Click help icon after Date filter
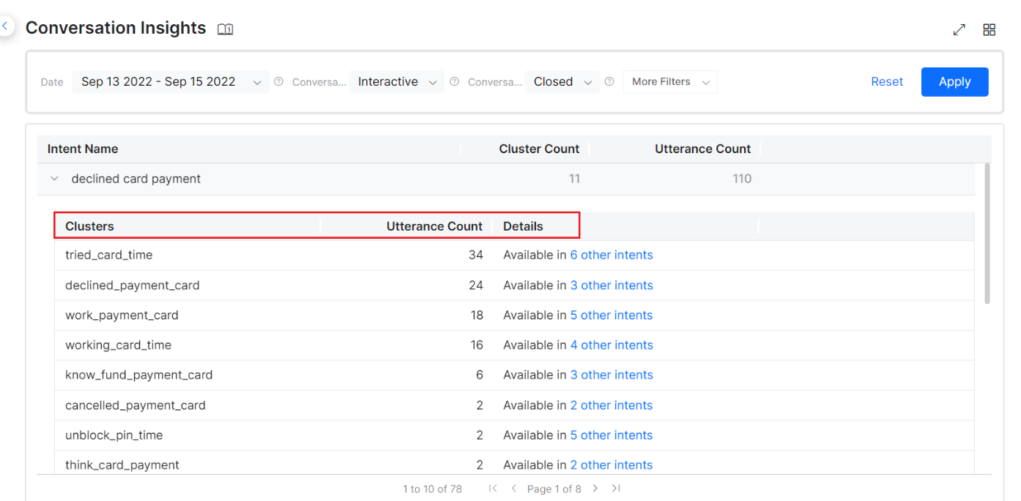 [278, 82]
